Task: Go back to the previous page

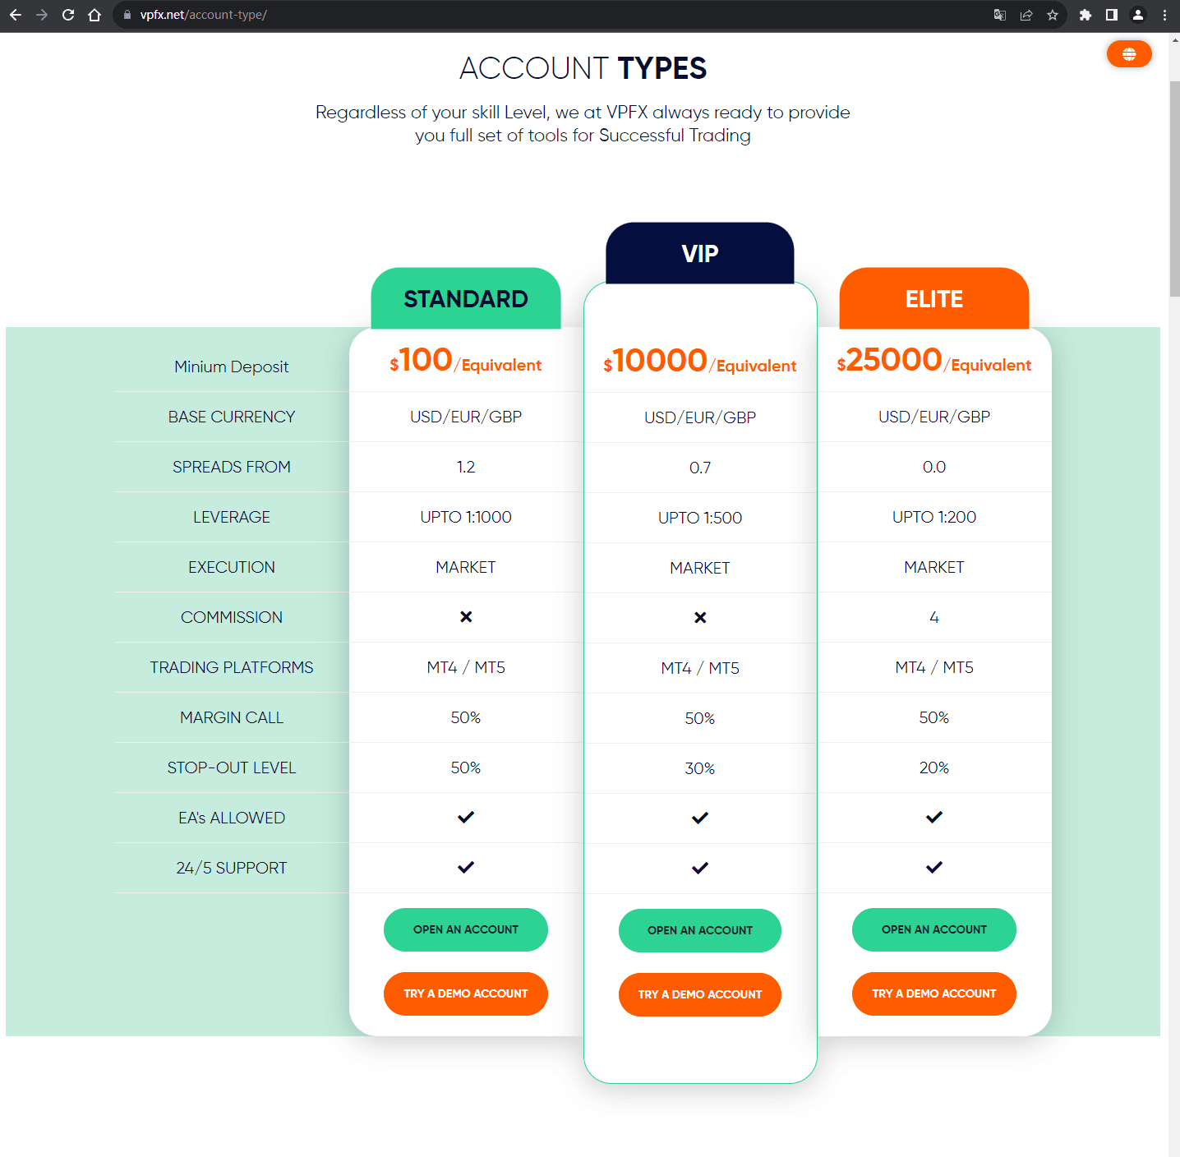Action: pyautogui.click(x=16, y=15)
